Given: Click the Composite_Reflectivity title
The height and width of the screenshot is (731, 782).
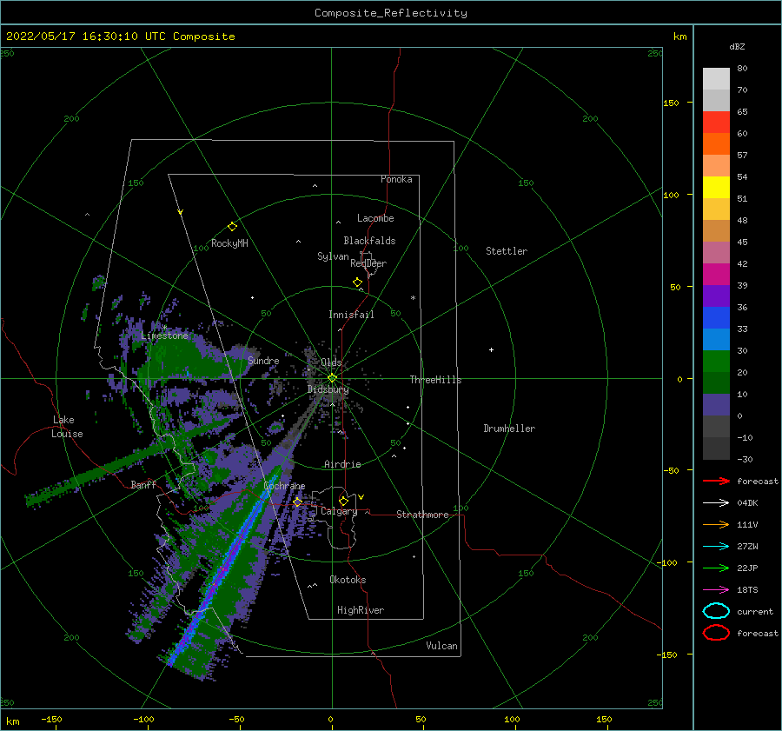Looking at the screenshot, I should tap(391, 13).
